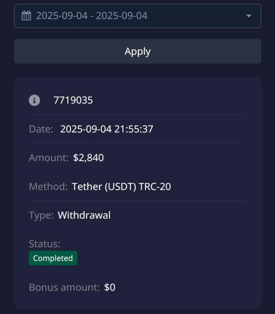The image size is (275, 314).
Task: Click the green Completed status badge
Action: click(53, 258)
